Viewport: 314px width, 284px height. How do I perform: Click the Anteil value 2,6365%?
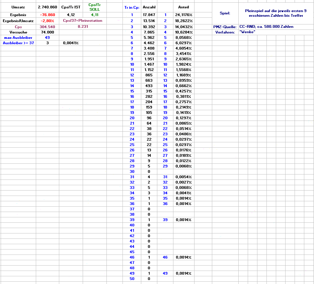tap(184, 59)
